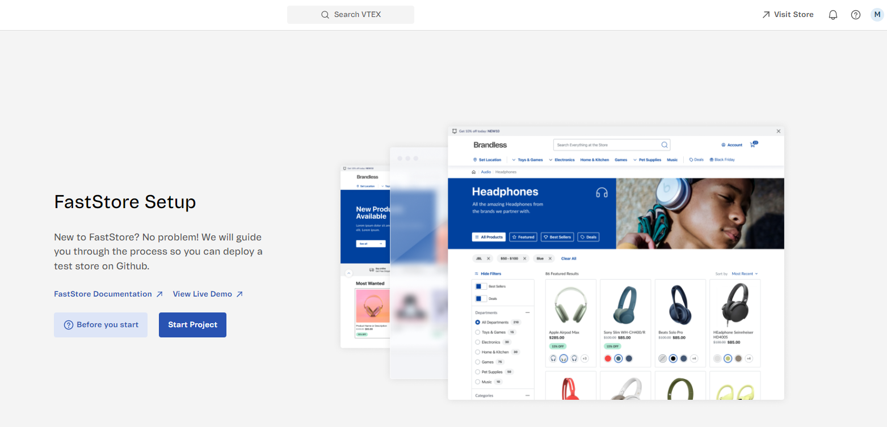Open Home & Kitchen menu item in preview
Image resolution: width=887 pixels, height=427 pixels.
[x=594, y=160]
